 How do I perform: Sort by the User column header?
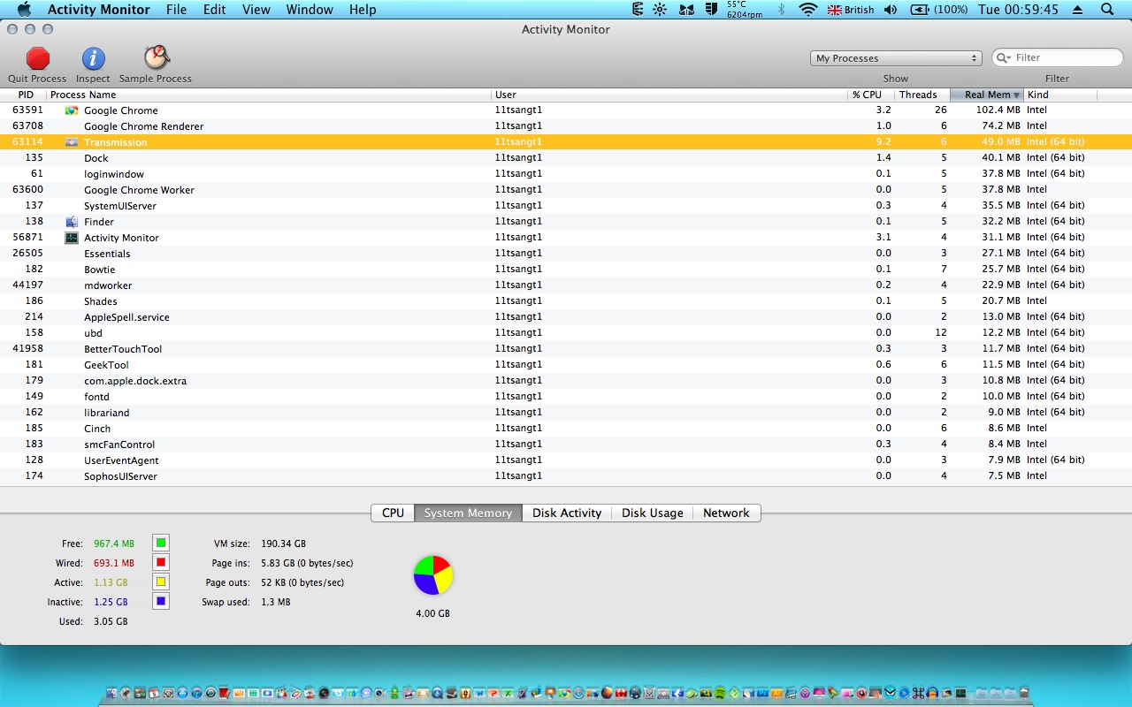pyautogui.click(x=669, y=95)
